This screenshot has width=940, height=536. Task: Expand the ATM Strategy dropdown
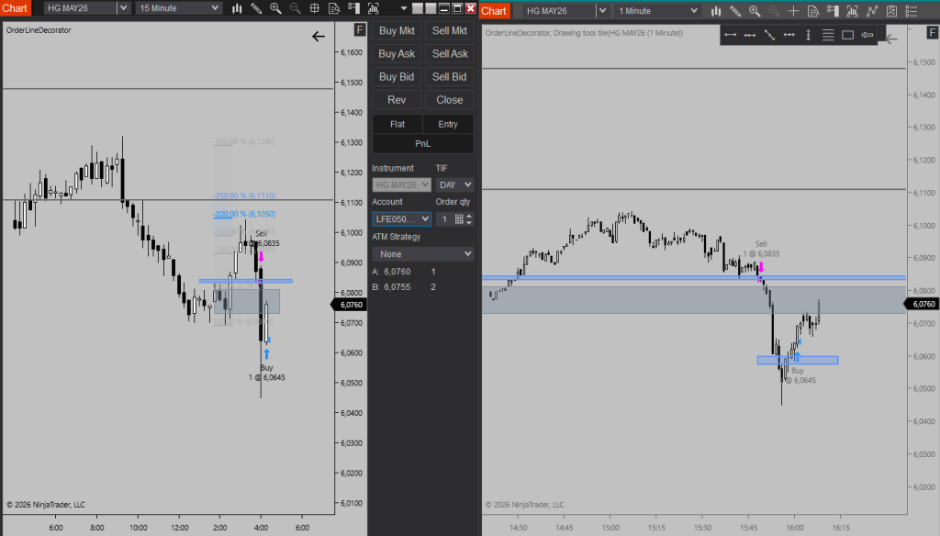[422, 253]
